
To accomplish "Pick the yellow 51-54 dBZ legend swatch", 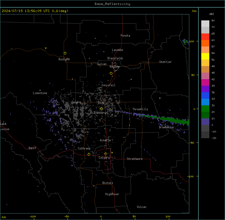I will pyautogui.click(x=205, y=56).
